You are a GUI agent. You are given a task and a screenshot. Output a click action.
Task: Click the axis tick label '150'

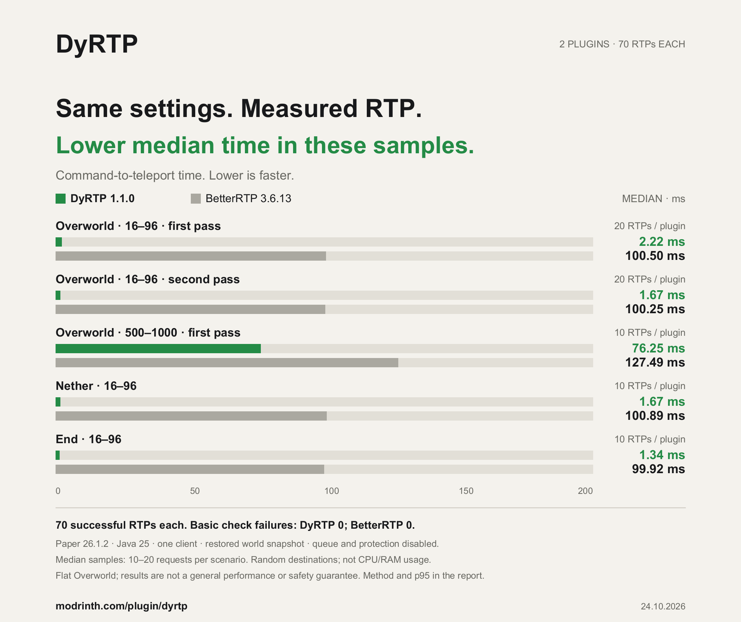(x=466, y=491)
